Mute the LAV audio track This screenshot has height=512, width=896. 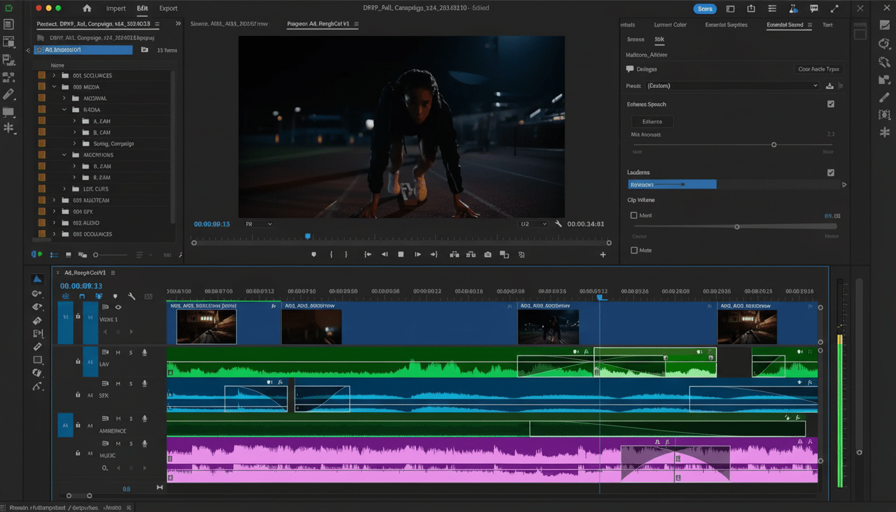click(x=118, y=353)
